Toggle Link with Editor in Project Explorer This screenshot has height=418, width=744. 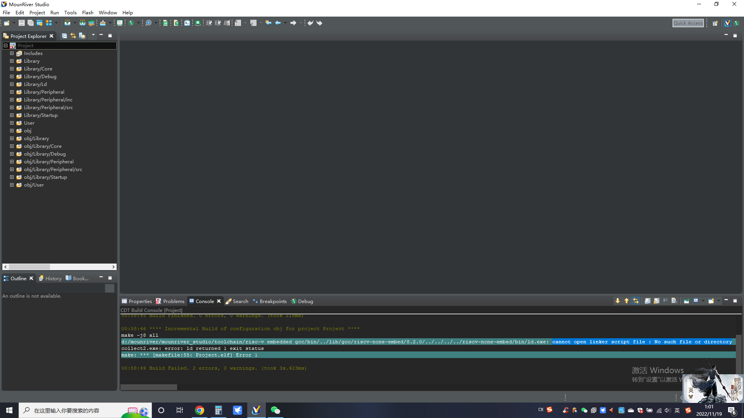73,36
